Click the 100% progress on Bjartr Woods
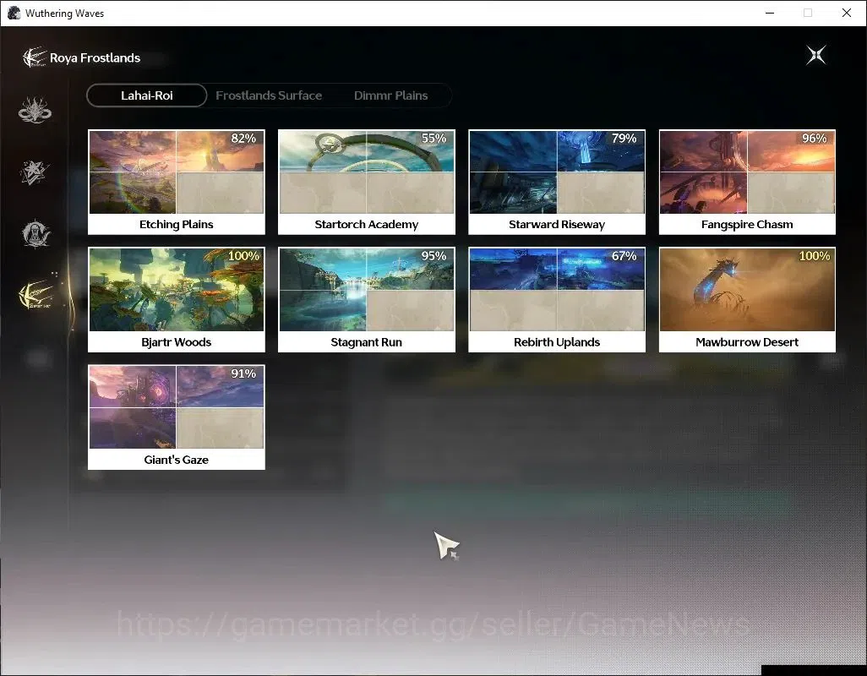Image resolution: width=867 pixels, height=676 pixels. (243, 256)
